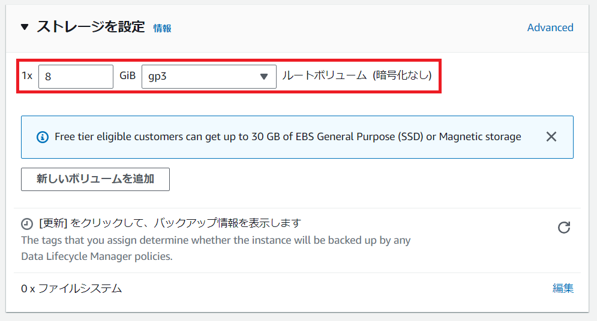The height and width of the screenshot is (321, 597).
Task: Open the 情報 info link
Action: [x=162, y=28]
